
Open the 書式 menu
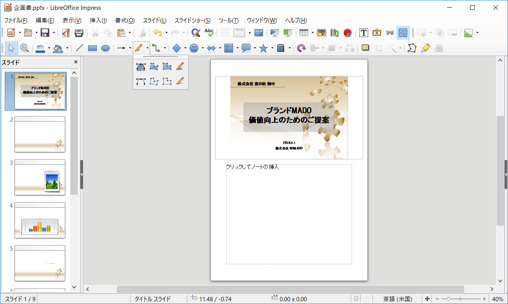pos(124,20)
